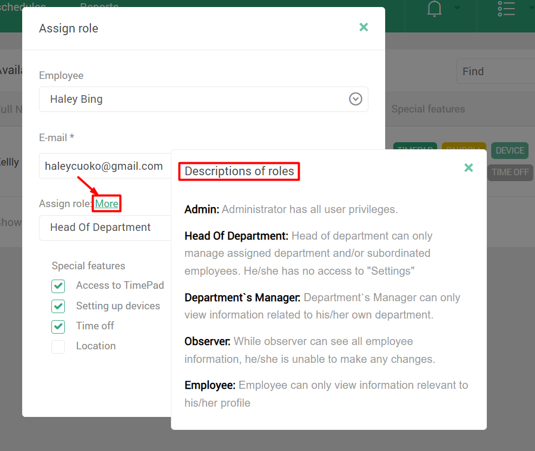The height and width of the screenshot is (451, 535).
Task: Close the Assign role dialog
Action: pos(364,27)
